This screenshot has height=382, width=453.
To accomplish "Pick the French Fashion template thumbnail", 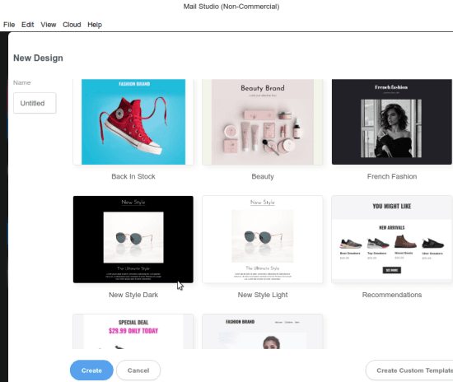I will click(x=392, y=122).
